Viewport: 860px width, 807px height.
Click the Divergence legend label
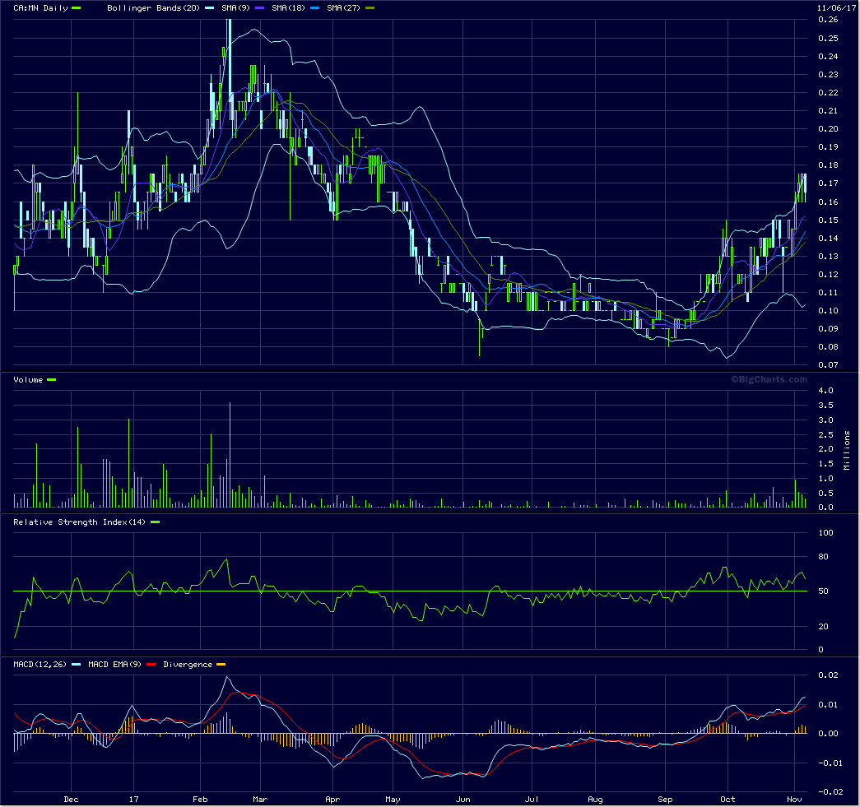pos(188,664)
